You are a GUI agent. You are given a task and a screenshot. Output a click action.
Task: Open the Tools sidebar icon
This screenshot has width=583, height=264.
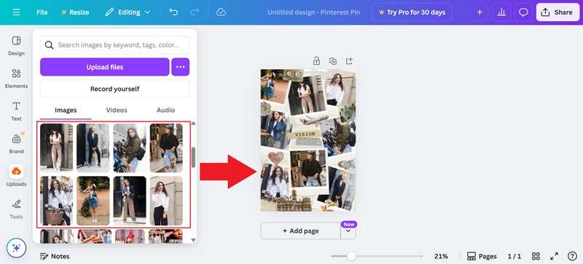click(x=16, y=209)
